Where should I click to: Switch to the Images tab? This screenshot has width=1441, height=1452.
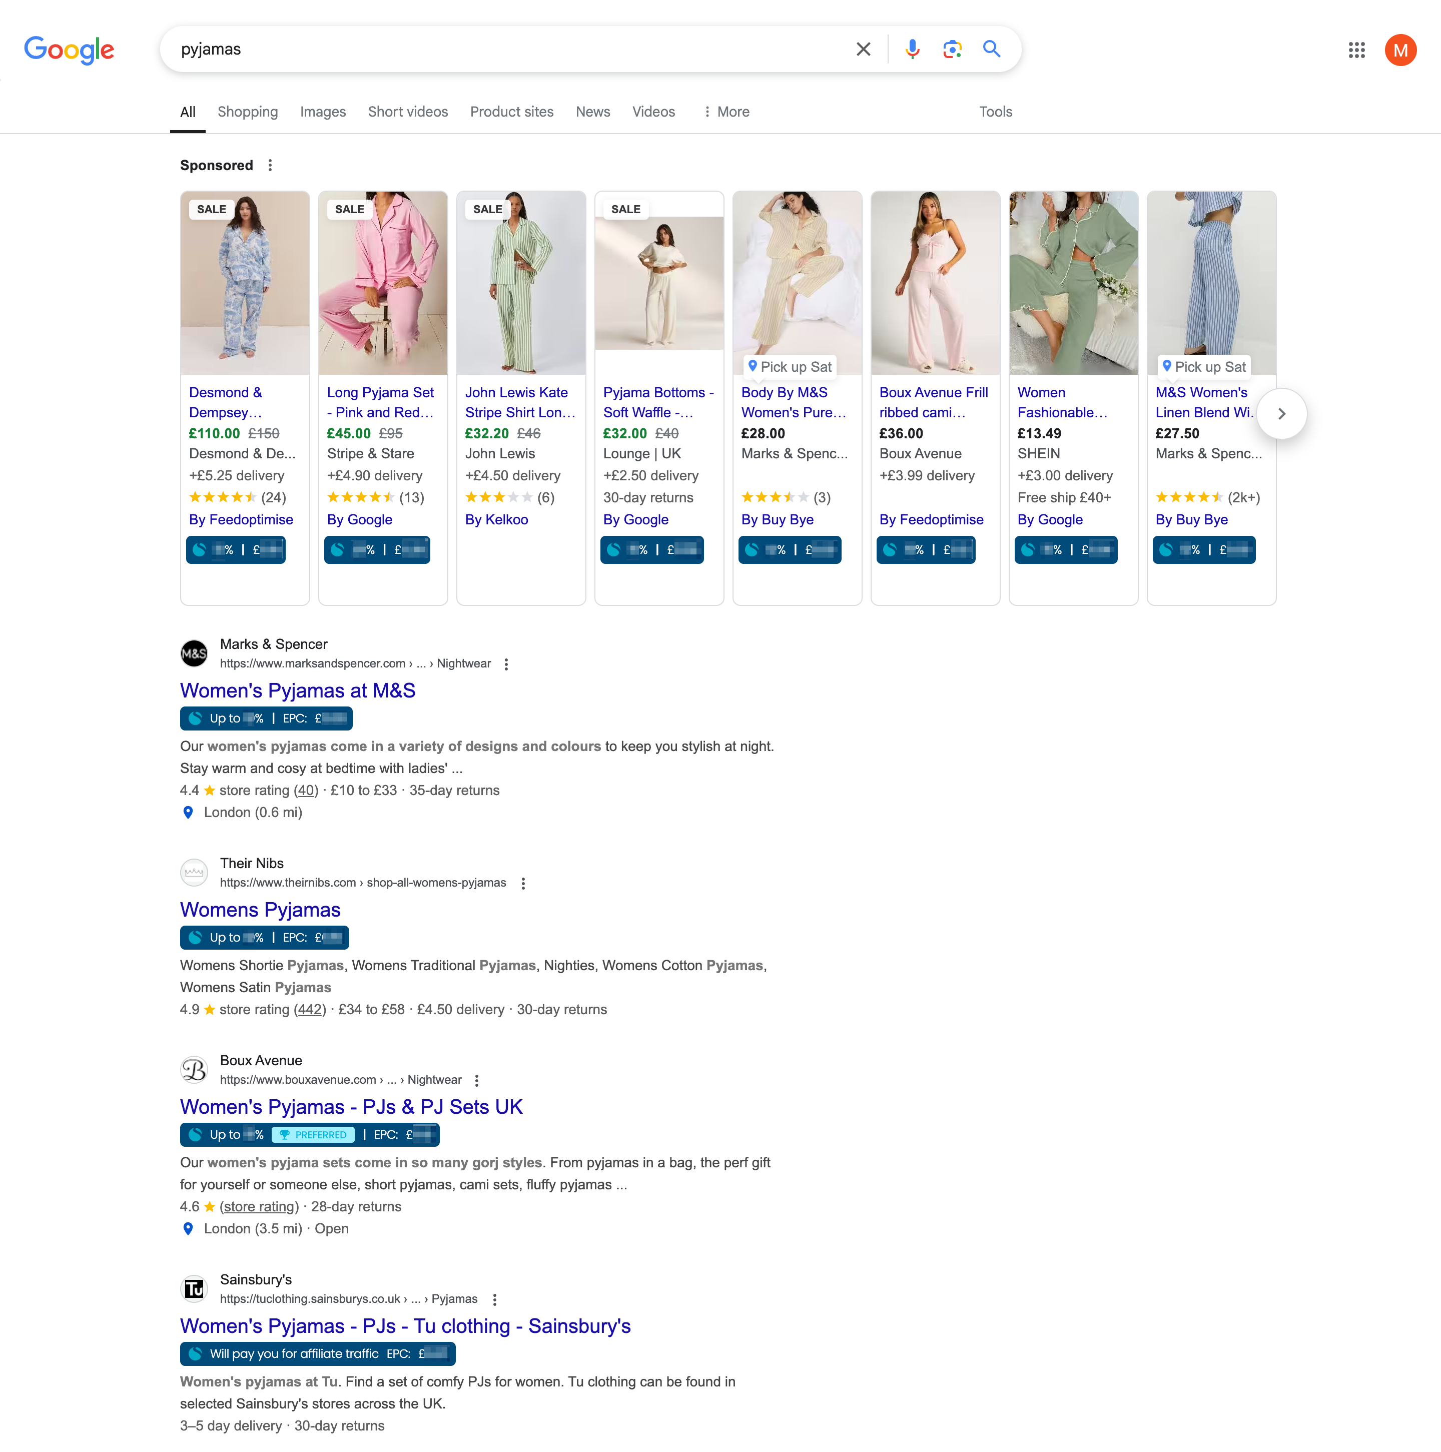tap(323, 112)
